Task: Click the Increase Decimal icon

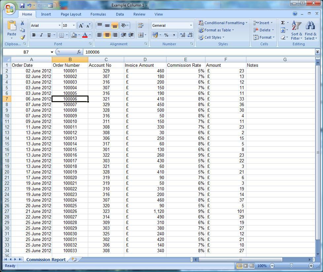Action: coord(183,35)
